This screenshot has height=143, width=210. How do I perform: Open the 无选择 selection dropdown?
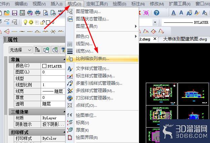(20, 50)
